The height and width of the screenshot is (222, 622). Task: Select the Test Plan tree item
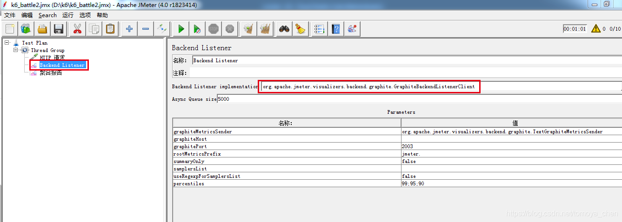(34, 43)
